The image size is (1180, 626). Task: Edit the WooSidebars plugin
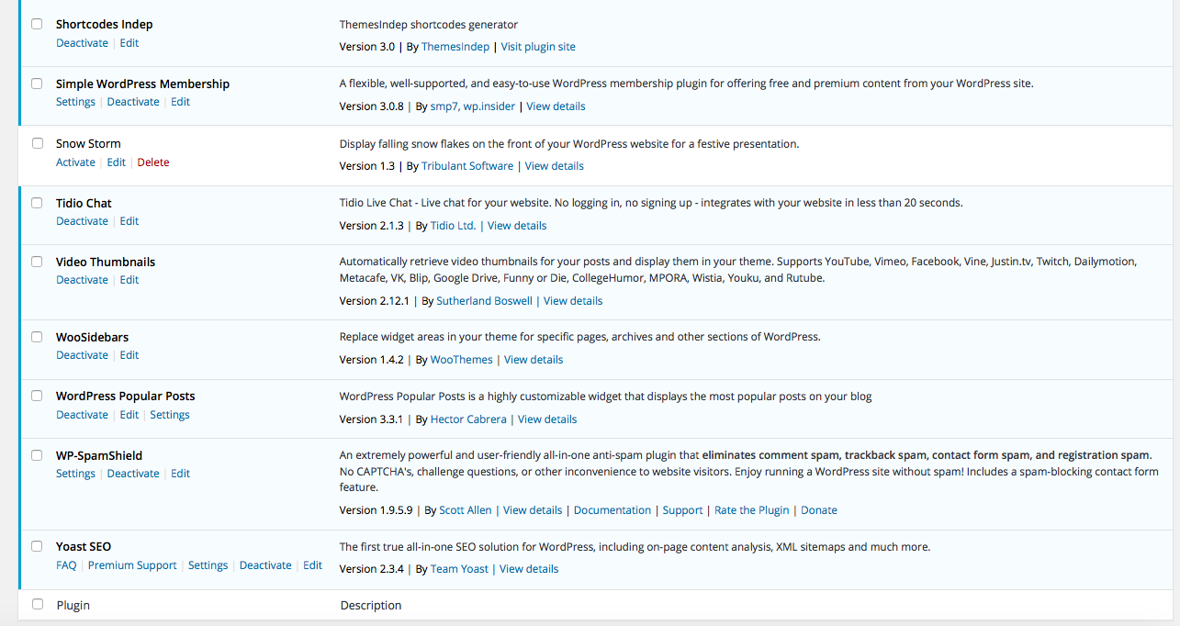tap(129, 355)
